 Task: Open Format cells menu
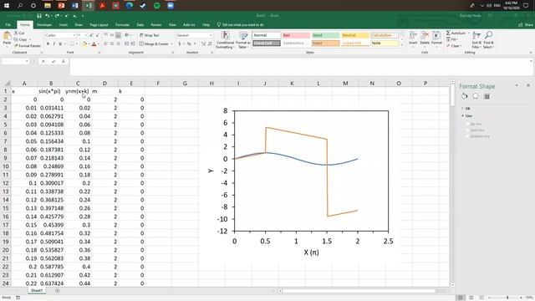(436, 38)
